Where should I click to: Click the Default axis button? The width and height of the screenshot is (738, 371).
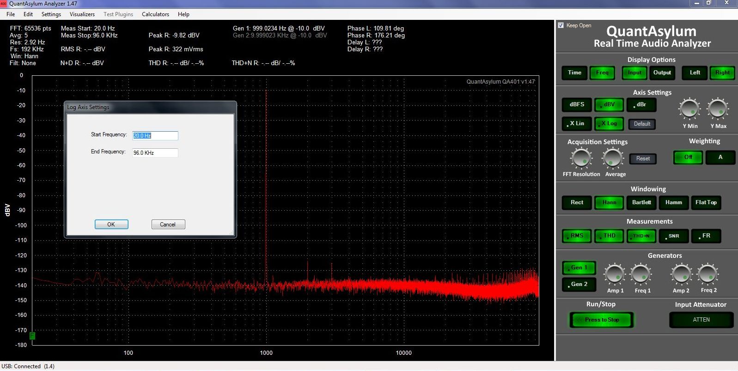click(642, 124)
